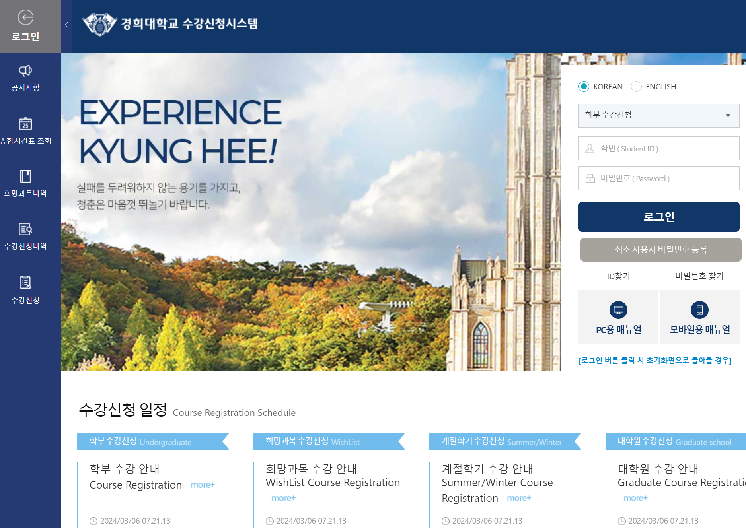Click the person icon in Student ID field
Image resolution: width=746 pixels, height=528 pixels.
tap(590, 148)
